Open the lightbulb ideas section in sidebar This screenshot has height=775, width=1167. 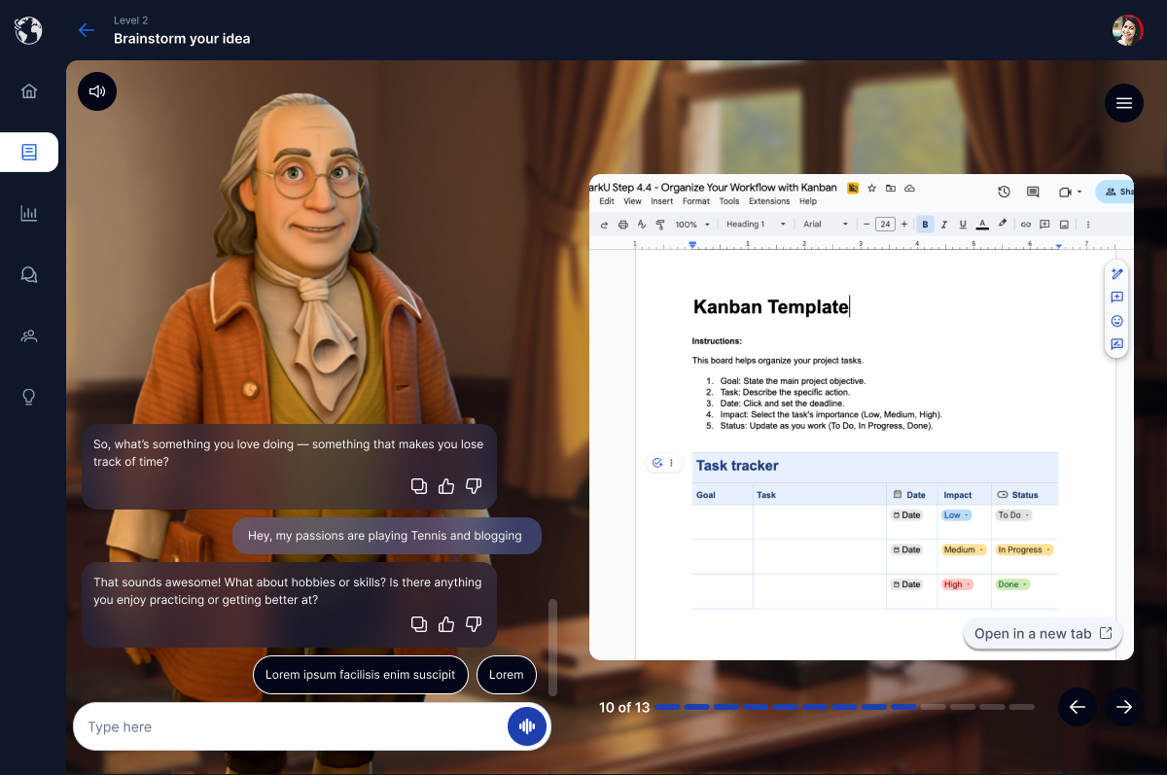29,397
